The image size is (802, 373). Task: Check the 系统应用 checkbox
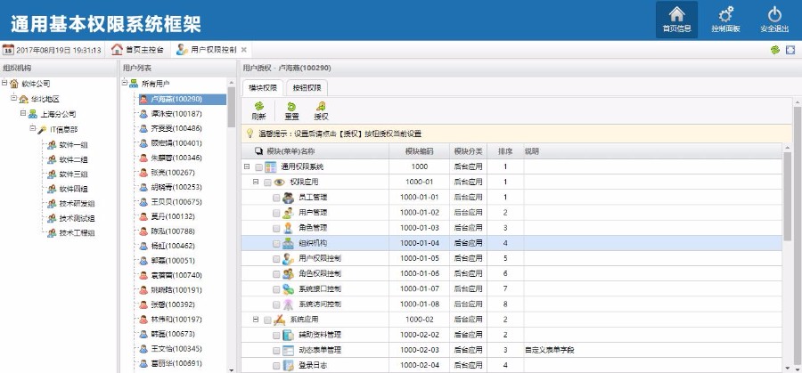pyautogui.click(x=267, y=320)
